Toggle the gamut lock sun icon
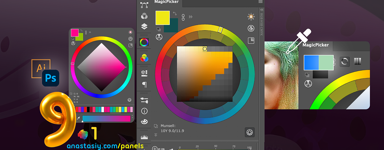Viewport: 384px width, 150px height. point(251,17)
